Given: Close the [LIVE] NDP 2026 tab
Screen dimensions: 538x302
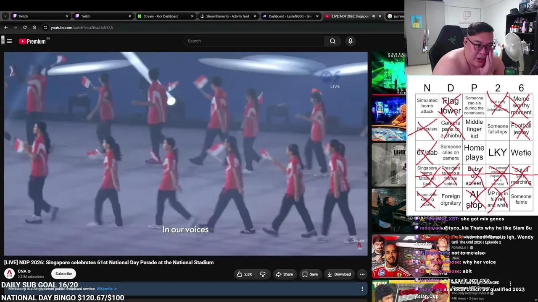Looking at the screenshot, I should click(380, 16).
